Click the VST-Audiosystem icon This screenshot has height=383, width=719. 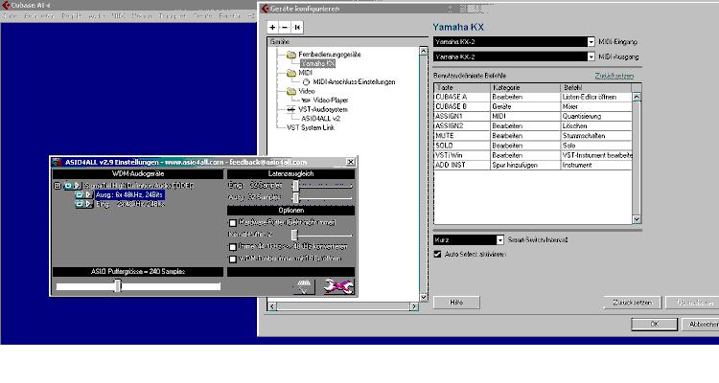click(x=291, y=109)
